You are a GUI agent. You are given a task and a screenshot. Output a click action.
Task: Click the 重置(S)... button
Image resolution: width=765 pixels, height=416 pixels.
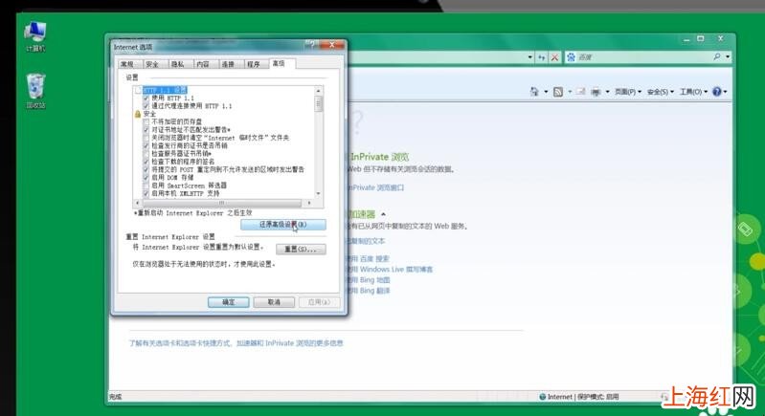(301, 249)
